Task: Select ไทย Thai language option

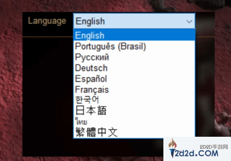Action: coord(134,121)
